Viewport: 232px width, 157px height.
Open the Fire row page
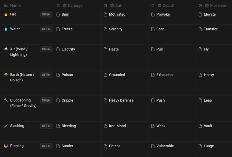click(x=46, y=14)
